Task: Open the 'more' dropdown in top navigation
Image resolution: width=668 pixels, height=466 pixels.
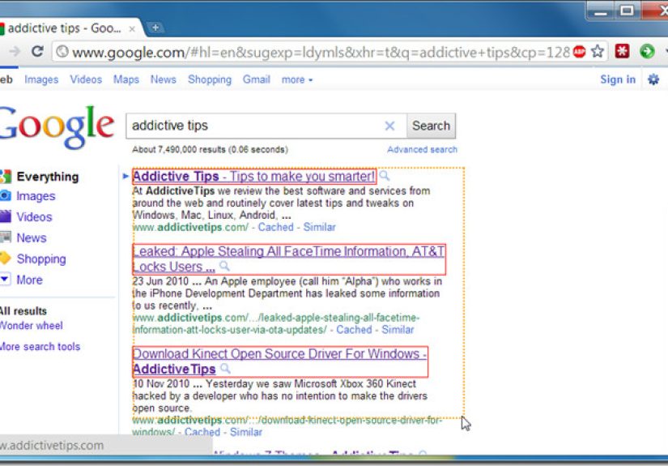Action: coord(296,79)
